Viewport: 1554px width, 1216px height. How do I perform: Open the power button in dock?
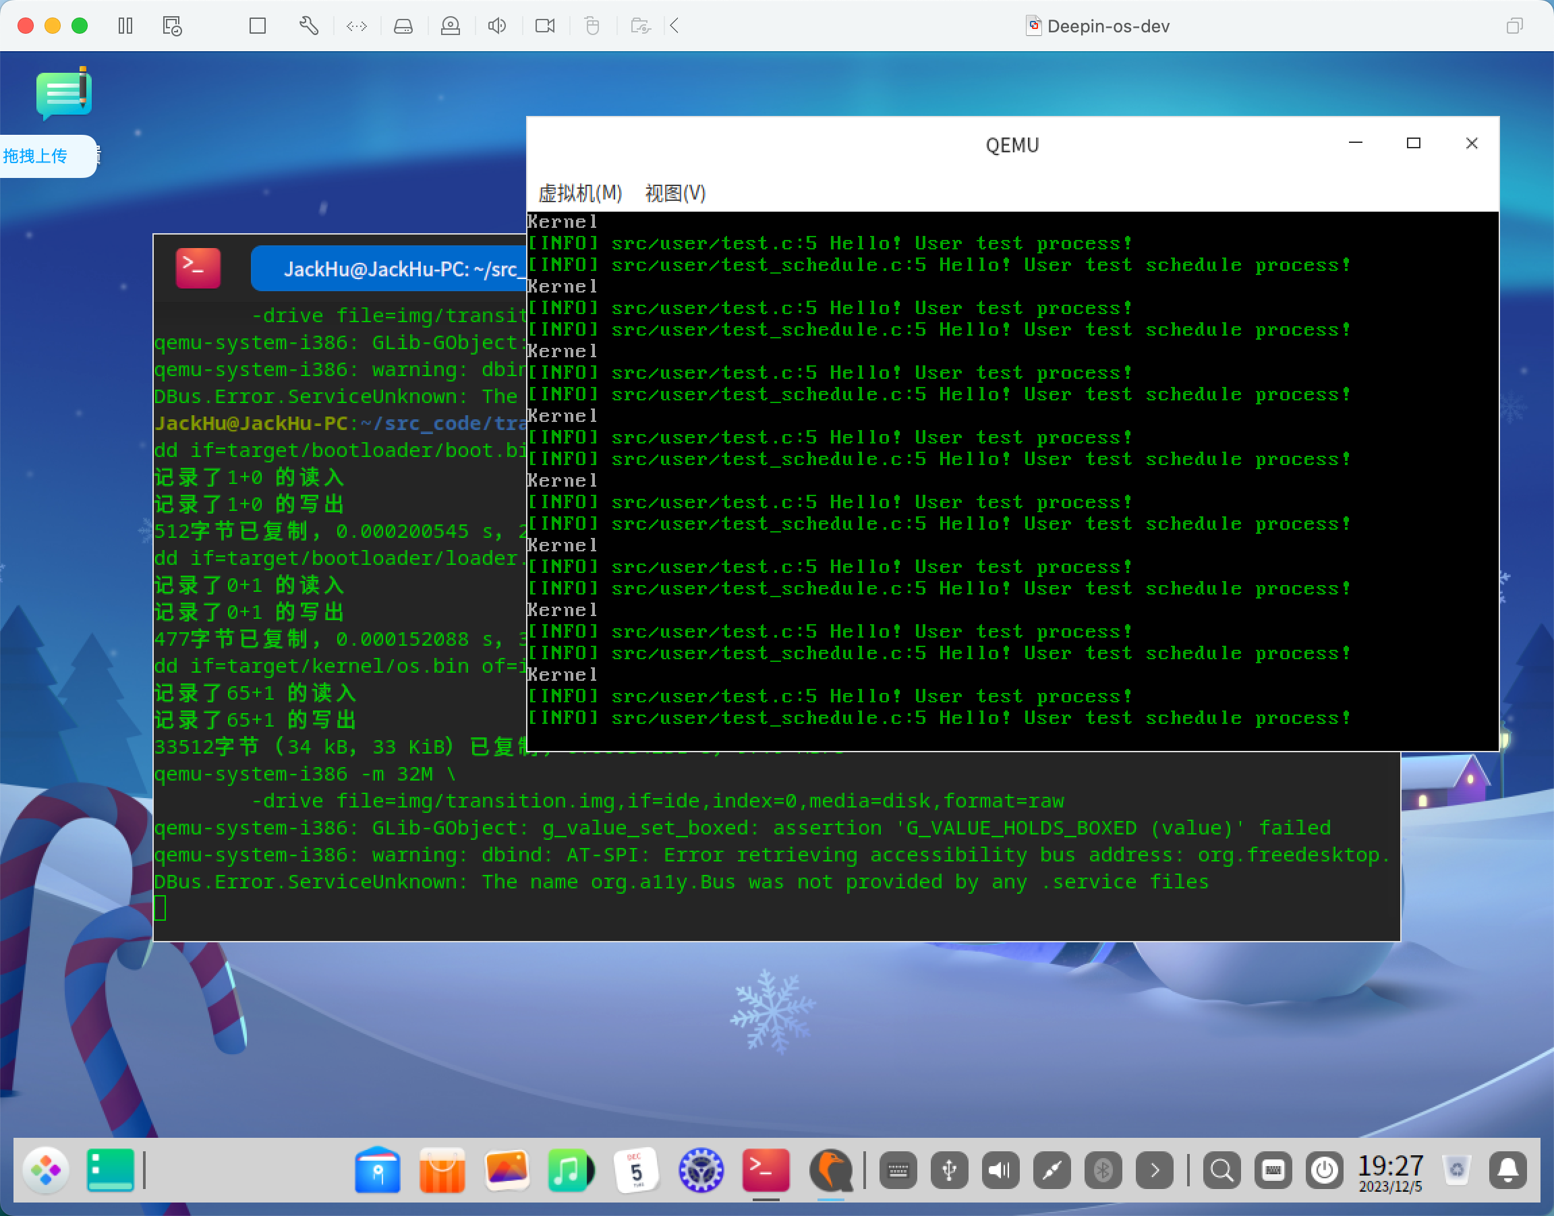click(1325, 1170)
